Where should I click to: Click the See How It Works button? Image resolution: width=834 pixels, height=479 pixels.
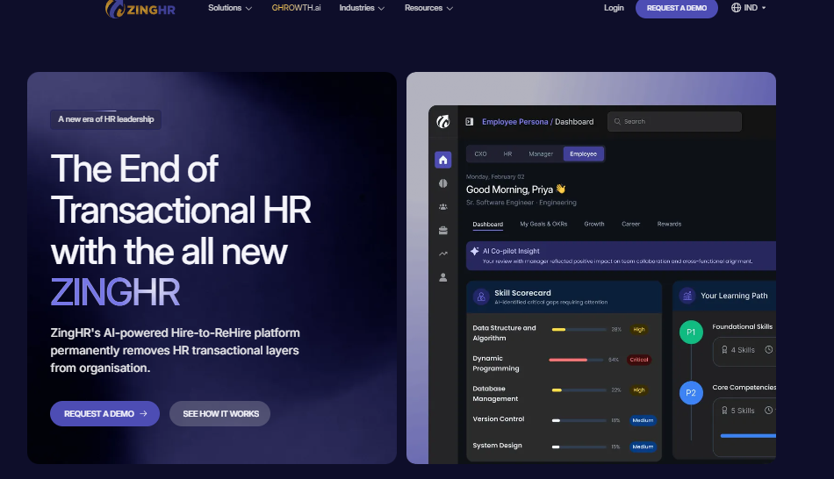pyautogui.click(x=219, y=413)
